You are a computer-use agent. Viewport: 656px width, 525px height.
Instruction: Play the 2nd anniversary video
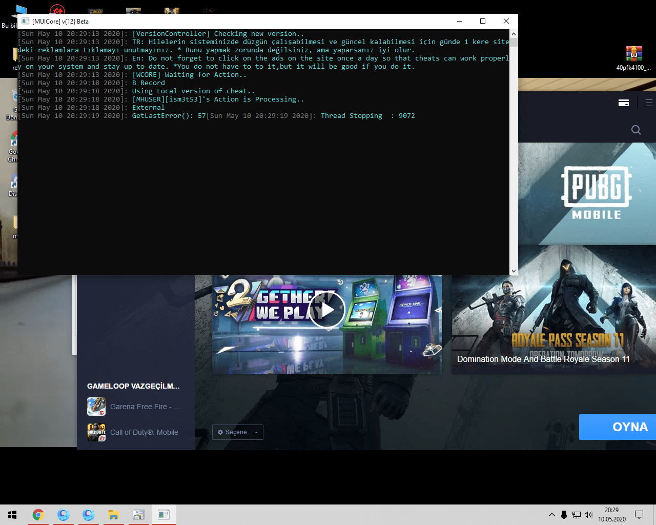point(327,310)
